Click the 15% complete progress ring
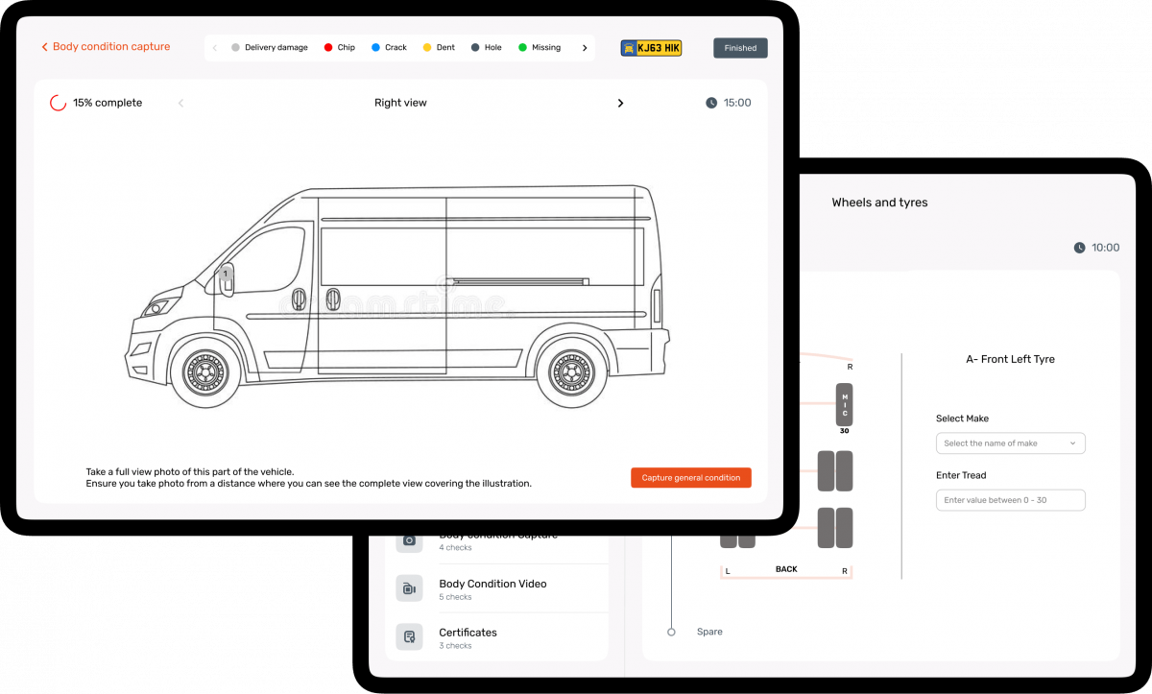The width and height of the screenshot is (1152, 694). [58, 103]
